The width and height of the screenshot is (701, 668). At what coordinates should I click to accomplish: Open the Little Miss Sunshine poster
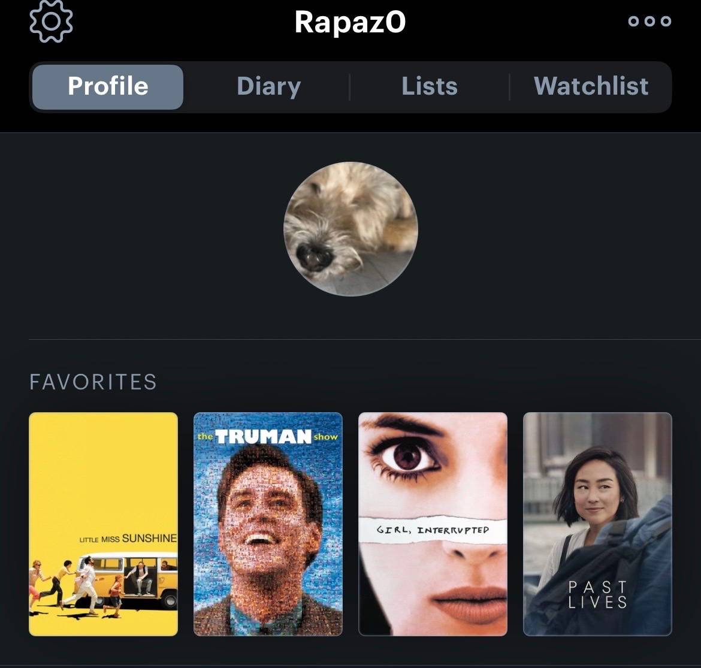click(103, 524)
